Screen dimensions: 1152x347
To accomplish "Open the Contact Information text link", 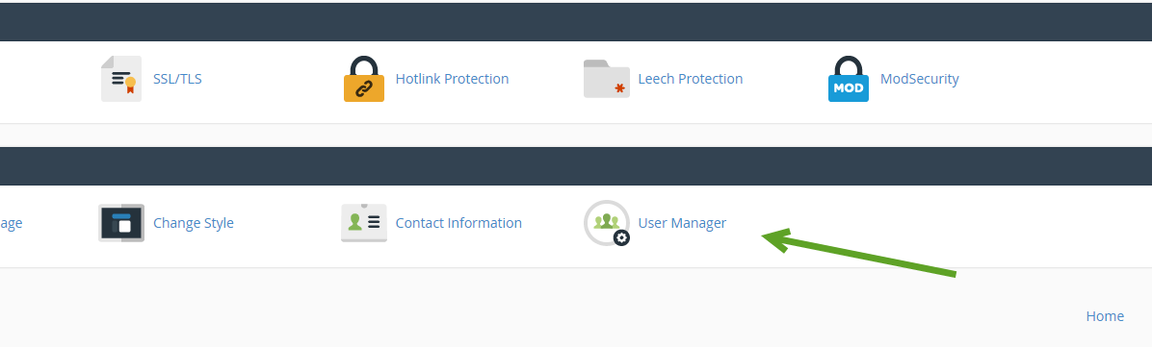I will pyautogui.click(x=458, y=223).
